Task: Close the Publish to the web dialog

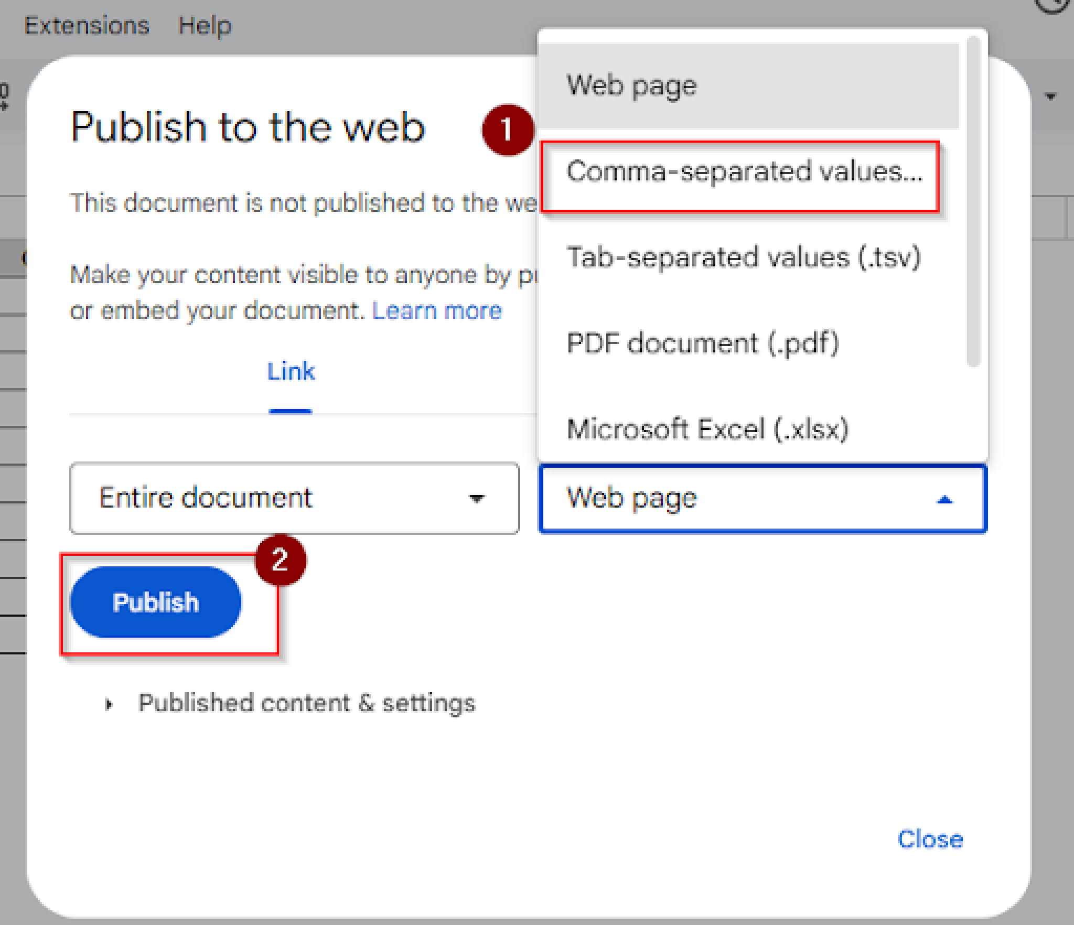Action: coord(930,838)
